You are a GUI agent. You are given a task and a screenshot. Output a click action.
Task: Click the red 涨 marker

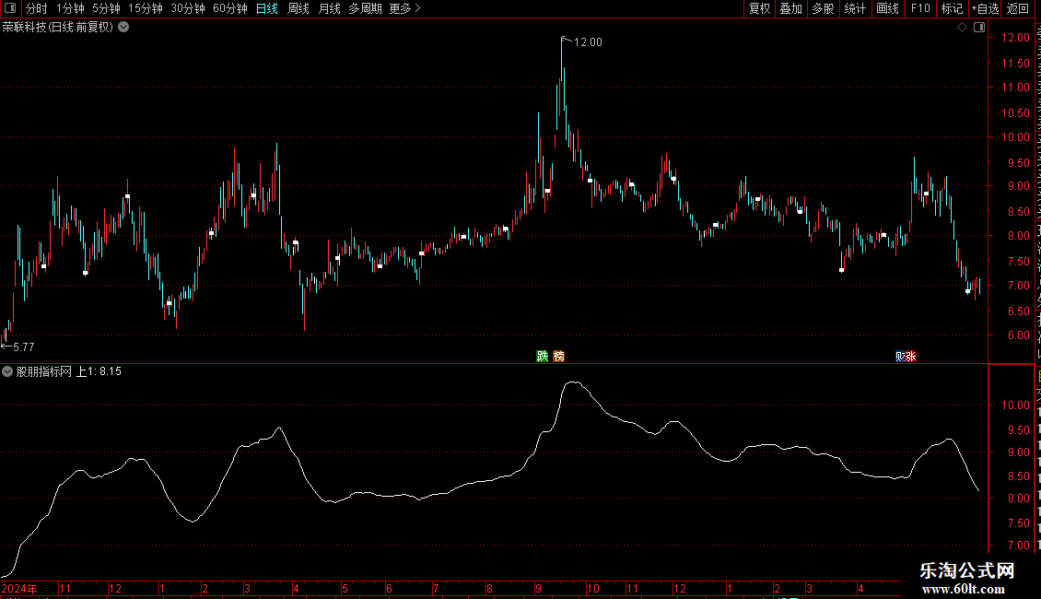click(x=911, y=357)
